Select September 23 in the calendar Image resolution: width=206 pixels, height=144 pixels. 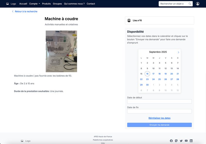click(147, 79)
